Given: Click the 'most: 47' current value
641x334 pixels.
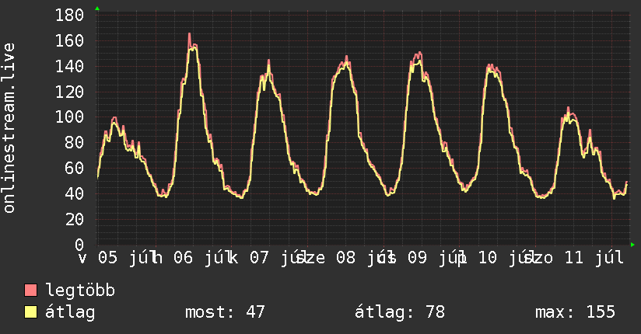Looking at the screenshot, I should coord(225,312).
